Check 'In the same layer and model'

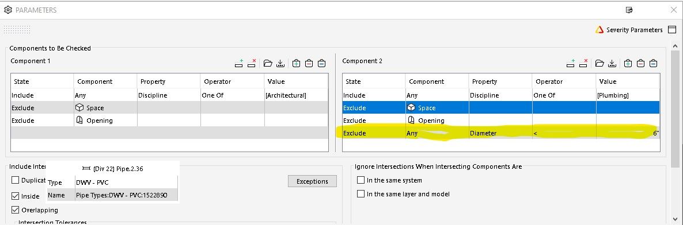(x=361, y=194)
